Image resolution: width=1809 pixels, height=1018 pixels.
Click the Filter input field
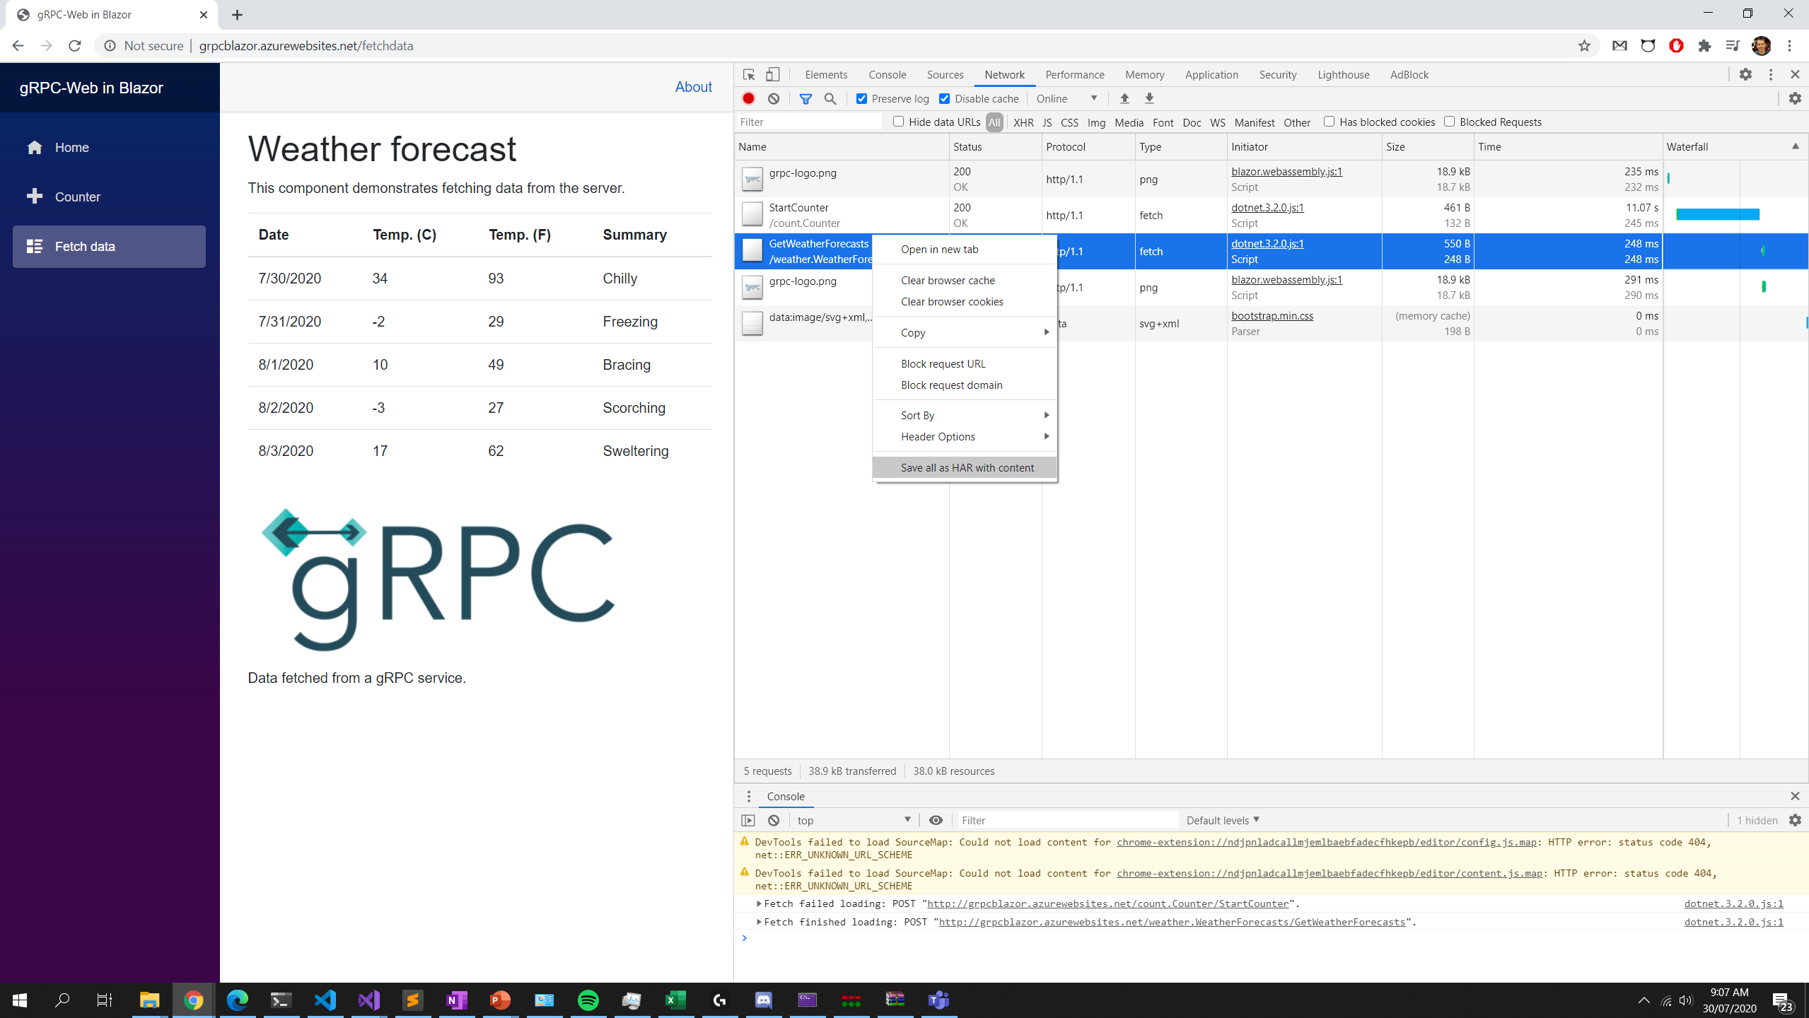[809, 121]
